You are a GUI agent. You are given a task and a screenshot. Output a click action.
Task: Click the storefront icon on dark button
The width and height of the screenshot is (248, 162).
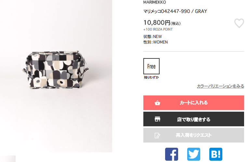[x=157, y=119]
